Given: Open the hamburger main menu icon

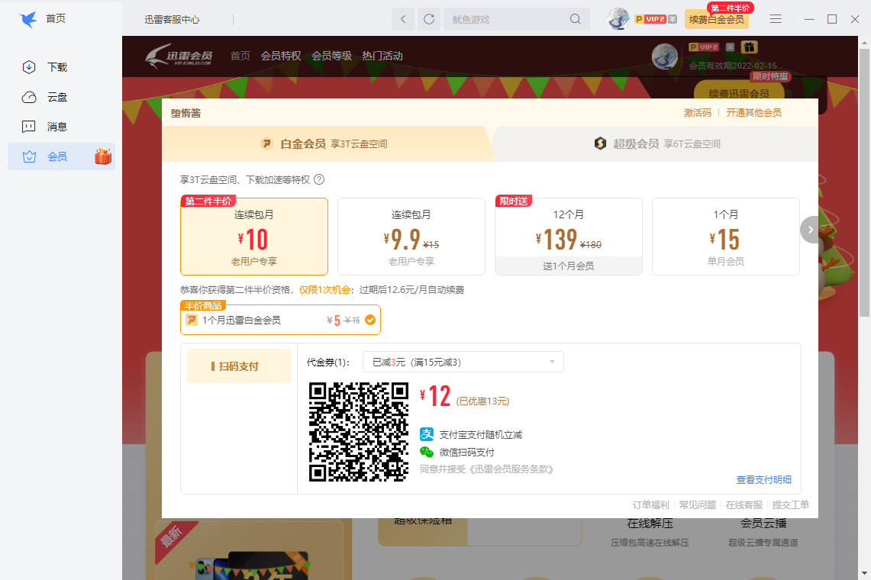Looking at the screenshot, I should pyautogui.click(x=776, y=19).
